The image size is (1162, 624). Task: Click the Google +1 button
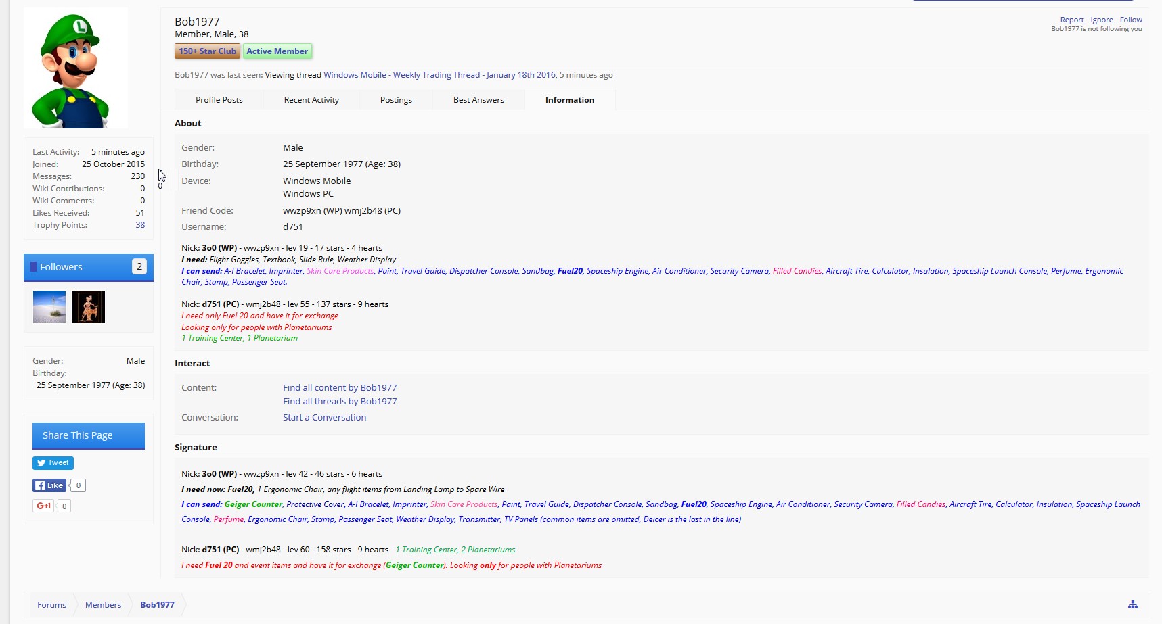point(44,506)
